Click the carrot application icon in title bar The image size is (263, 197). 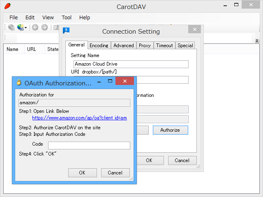point(7,6)
